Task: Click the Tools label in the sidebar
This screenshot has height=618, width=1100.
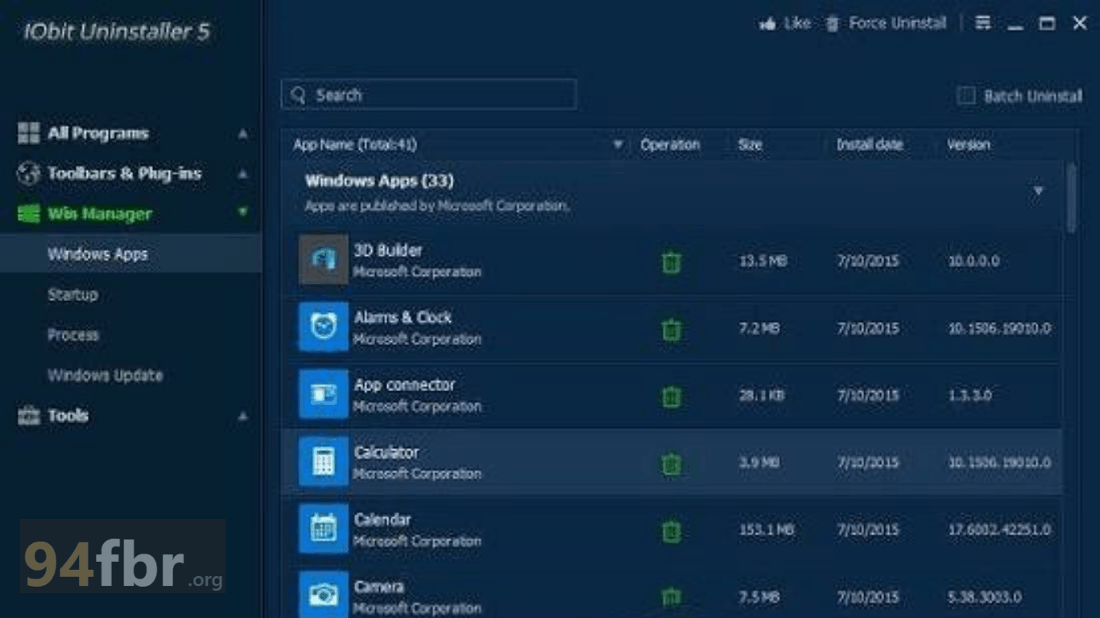Action: point(68,416)
